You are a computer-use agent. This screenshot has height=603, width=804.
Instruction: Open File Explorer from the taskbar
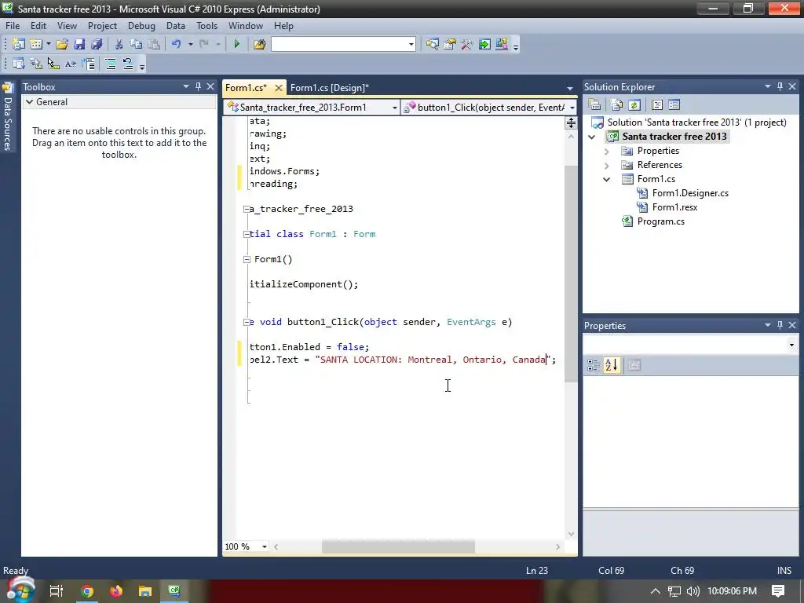tap(145, 591)
